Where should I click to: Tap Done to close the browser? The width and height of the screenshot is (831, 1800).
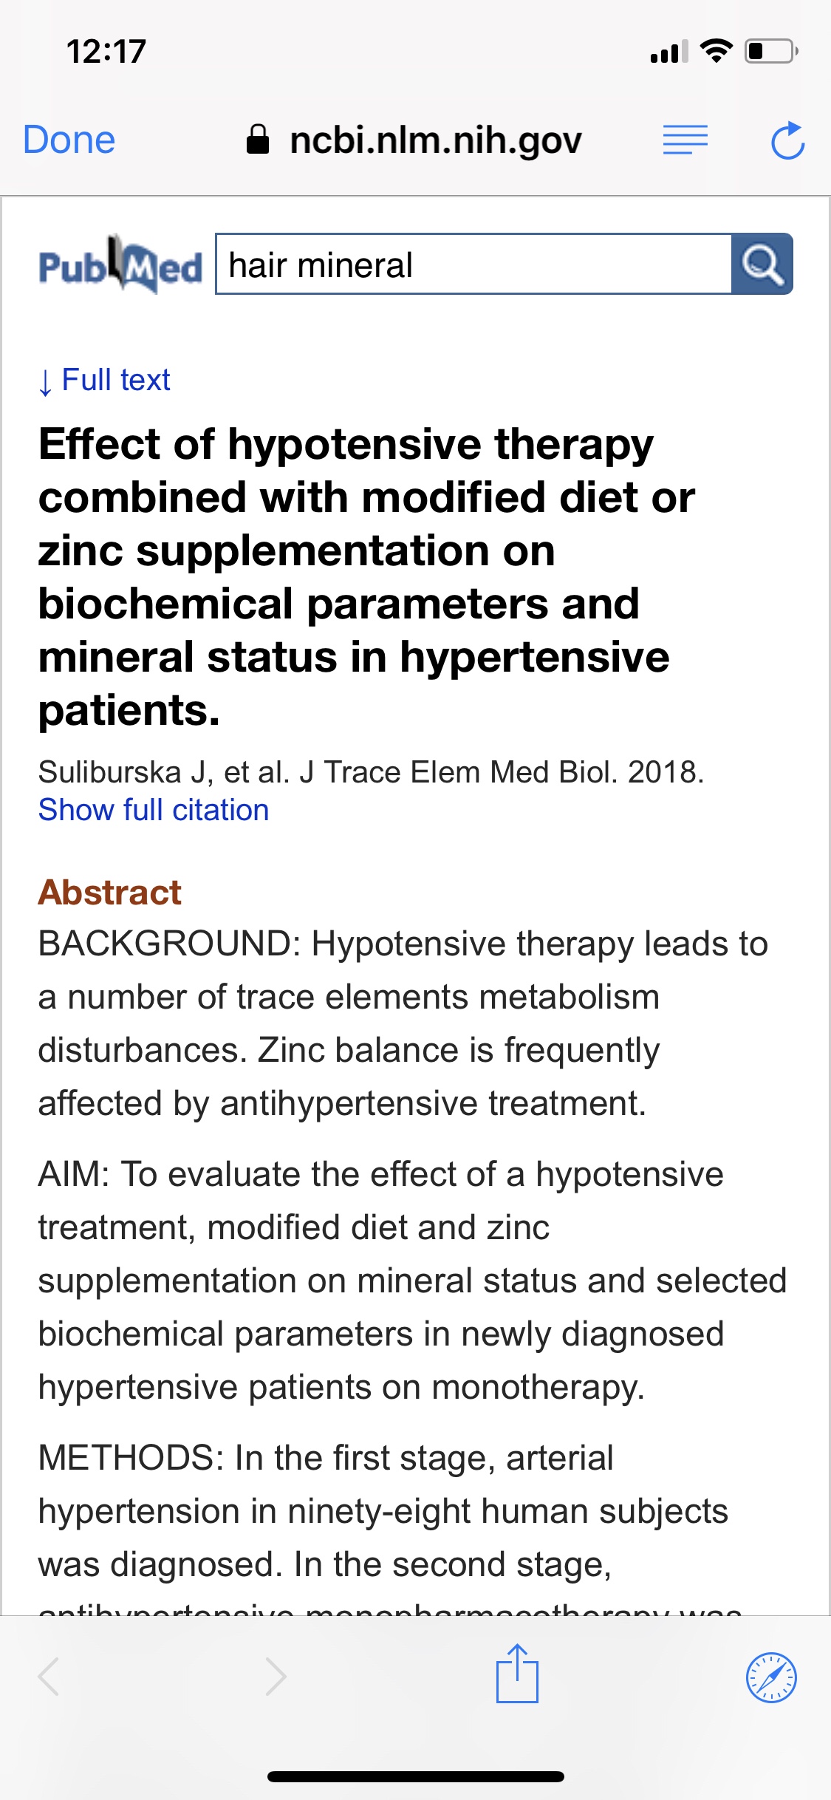[69, 140]
